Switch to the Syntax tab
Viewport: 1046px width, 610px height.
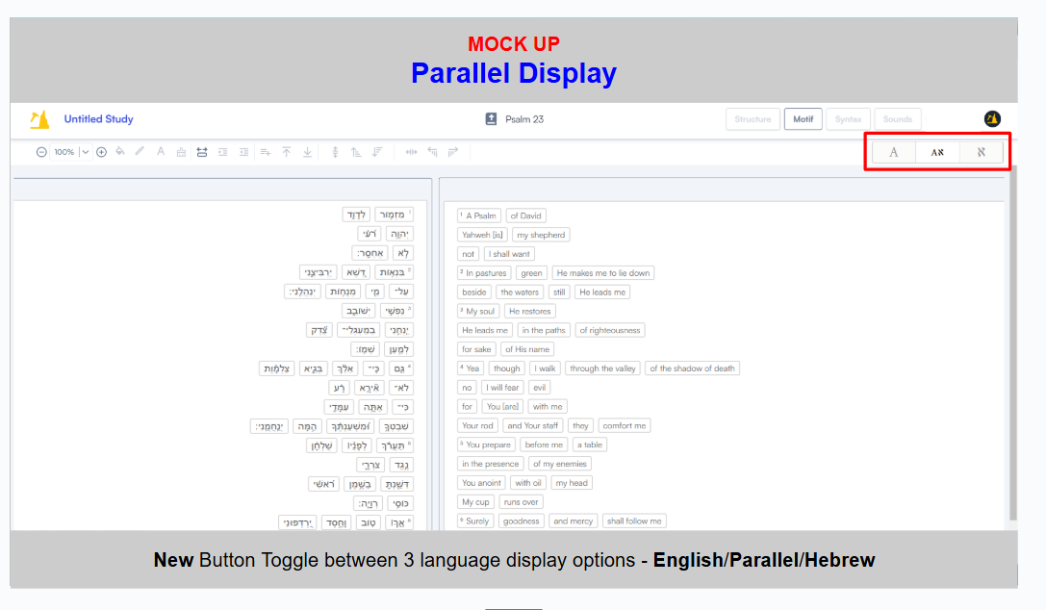click(848, 119)
